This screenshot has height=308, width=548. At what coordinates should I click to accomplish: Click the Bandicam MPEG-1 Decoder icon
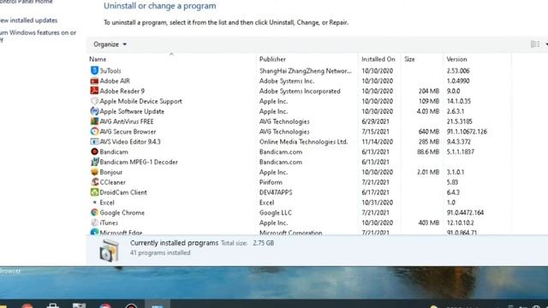coord(94,162)
